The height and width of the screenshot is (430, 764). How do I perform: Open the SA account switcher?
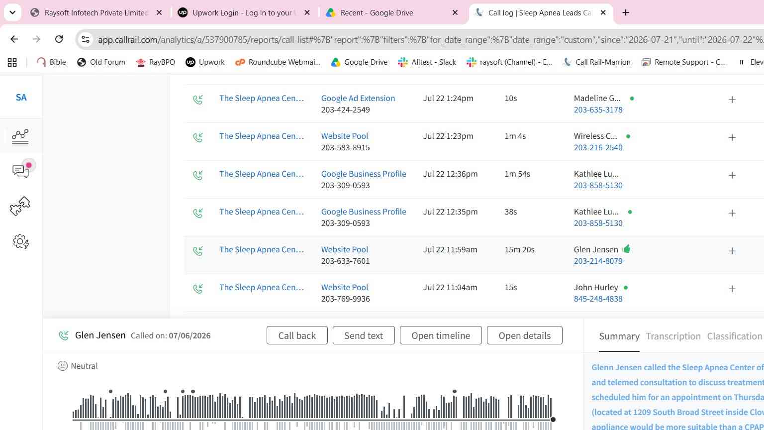[x=21, y=98]
